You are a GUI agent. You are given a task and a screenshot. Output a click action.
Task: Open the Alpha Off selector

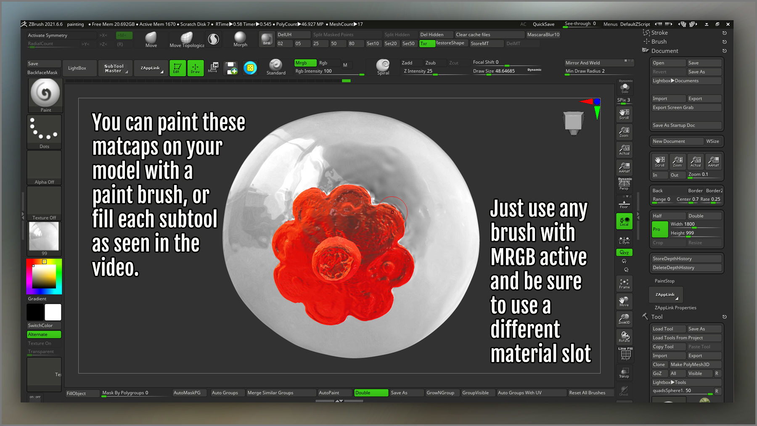(x=44, y=168)
